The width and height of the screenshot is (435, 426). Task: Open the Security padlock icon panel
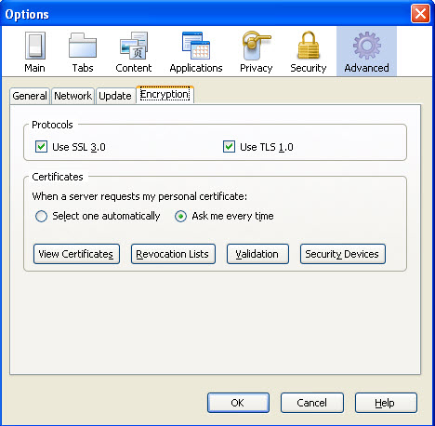309,46
